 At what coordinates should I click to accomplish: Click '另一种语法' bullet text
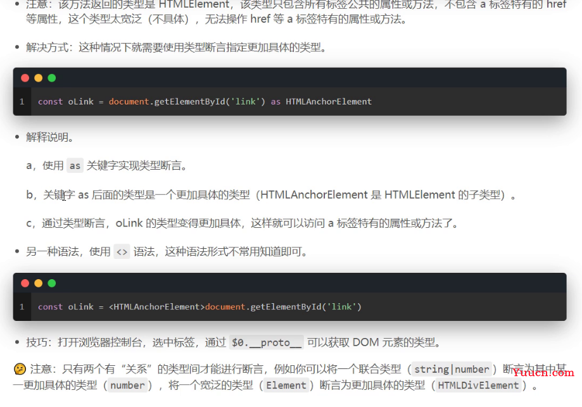[167, 253]
